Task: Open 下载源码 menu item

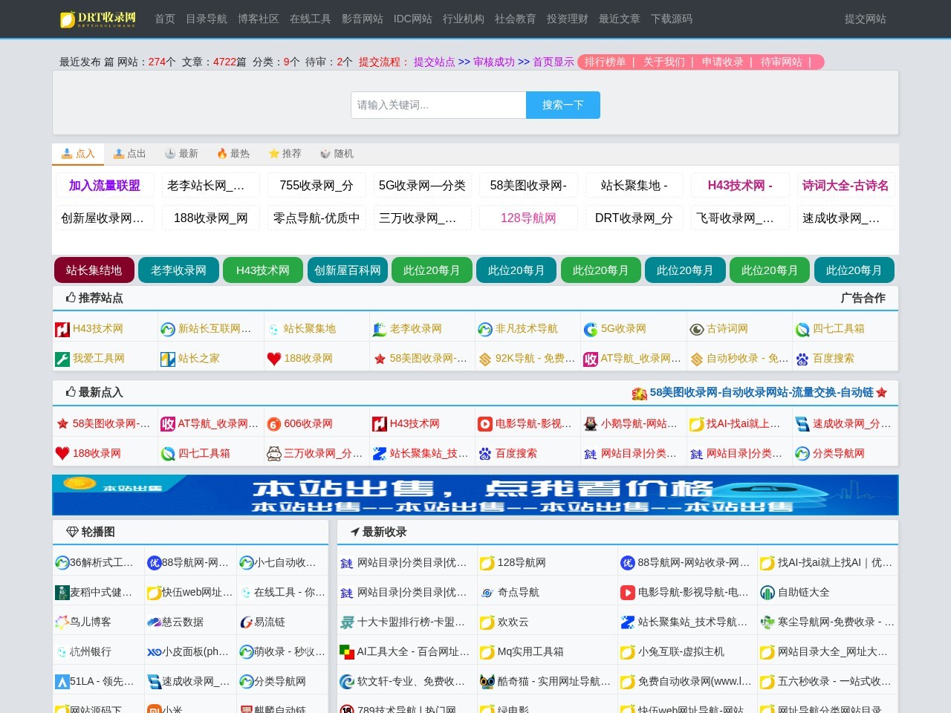Action: point(672,19)
